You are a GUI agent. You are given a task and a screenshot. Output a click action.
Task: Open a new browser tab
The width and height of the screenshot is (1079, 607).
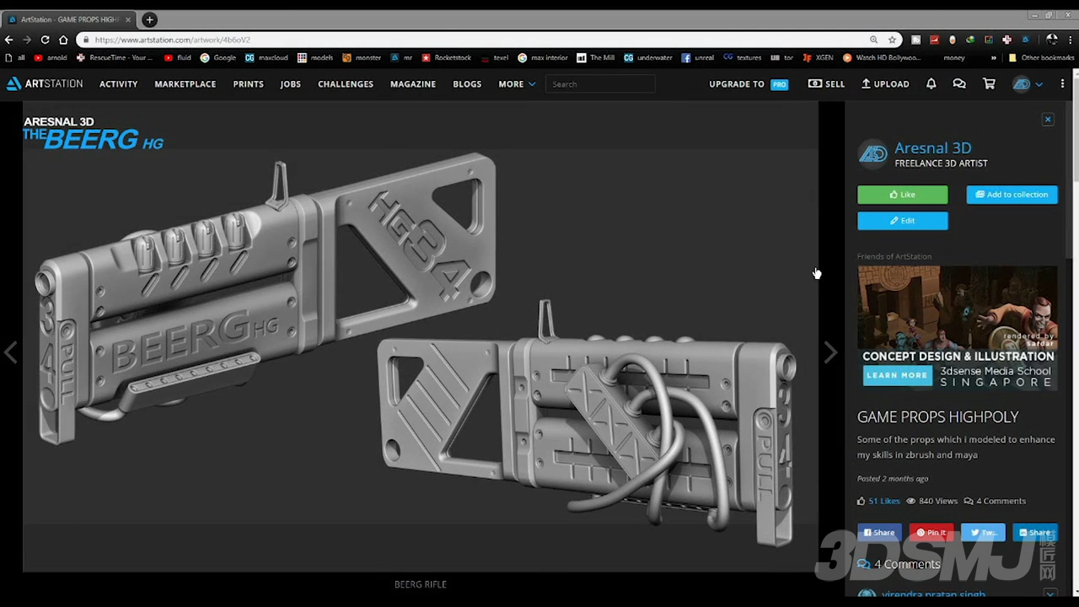149,19
